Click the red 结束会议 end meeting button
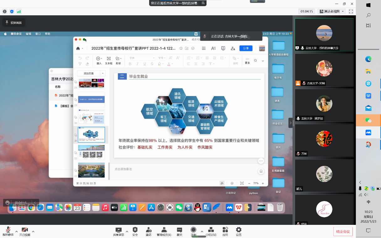This screenshot has height=238, width=381. click(x=343, y=231)
